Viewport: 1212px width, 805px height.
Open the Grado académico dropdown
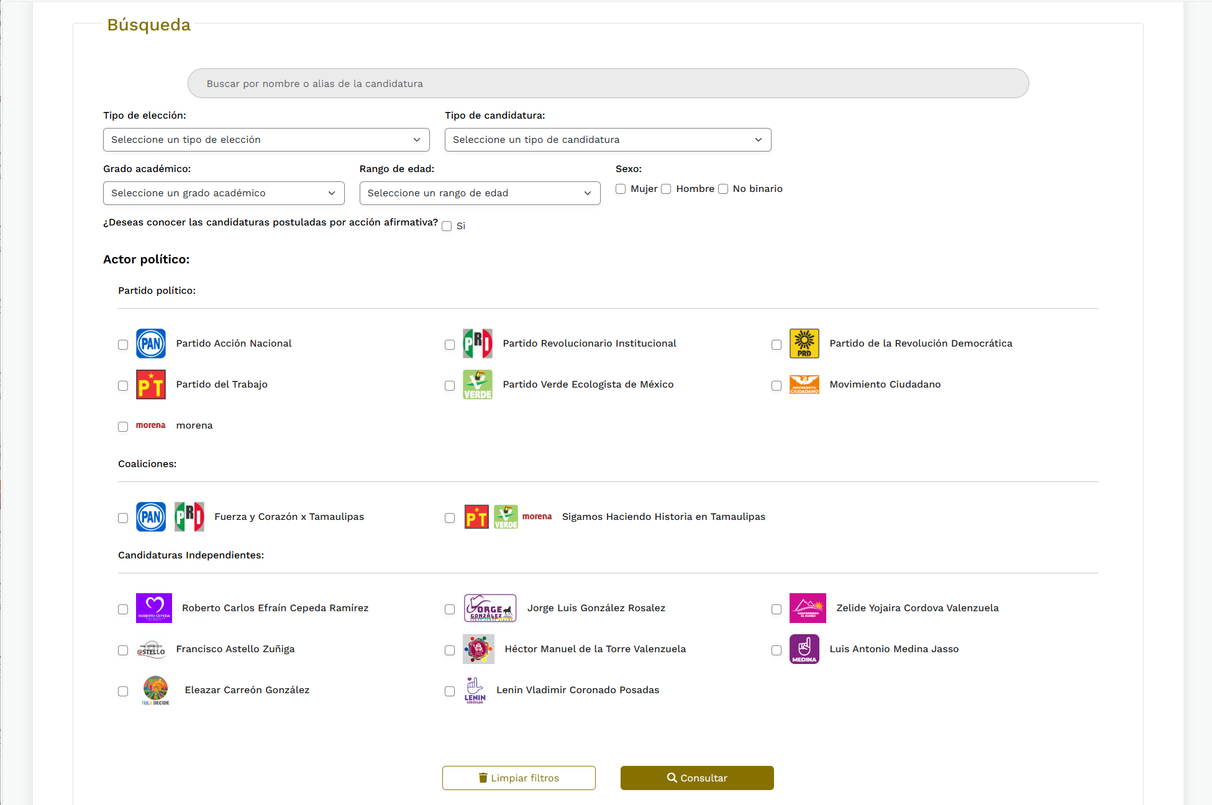tap(224, 193)
